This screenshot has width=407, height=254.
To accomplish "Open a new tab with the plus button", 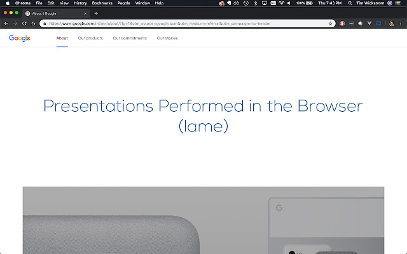I will pos(96,13).
